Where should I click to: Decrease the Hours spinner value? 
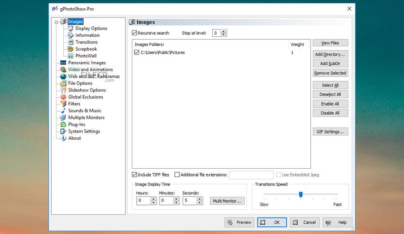click(x=153, y=203)
